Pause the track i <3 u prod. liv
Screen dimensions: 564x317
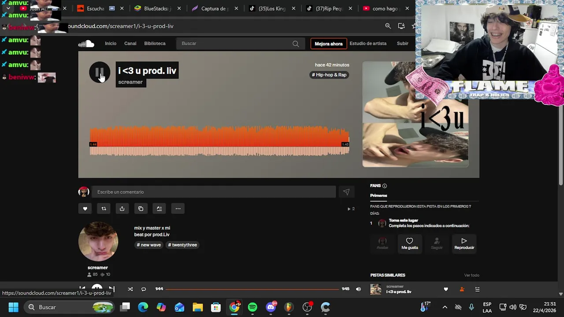pyautogui.click(x=100, y=72)
